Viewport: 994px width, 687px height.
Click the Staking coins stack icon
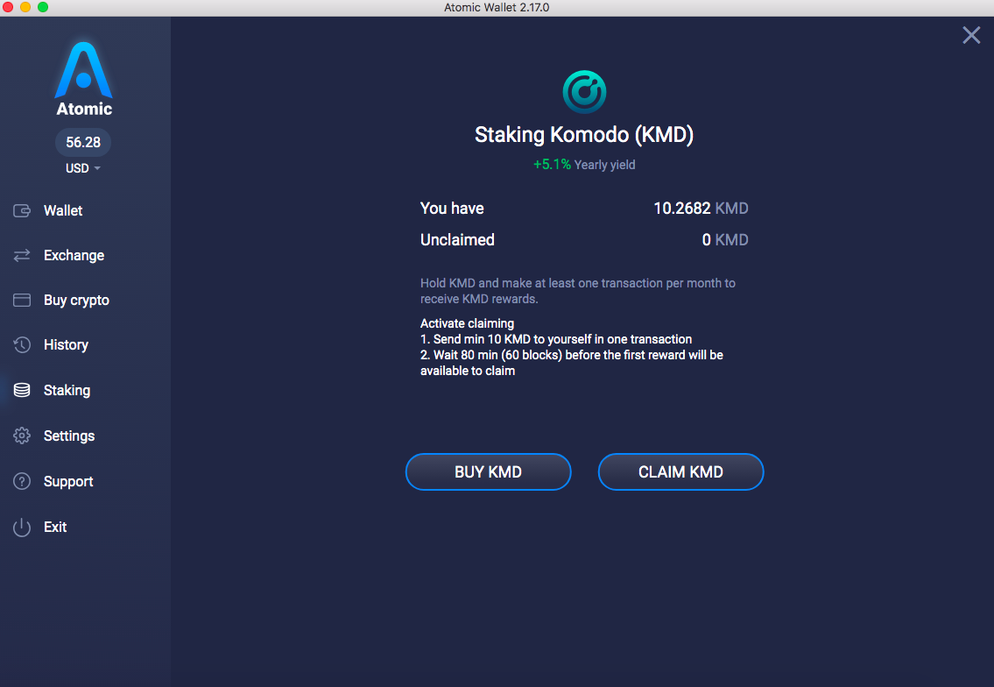pos(22,390)
